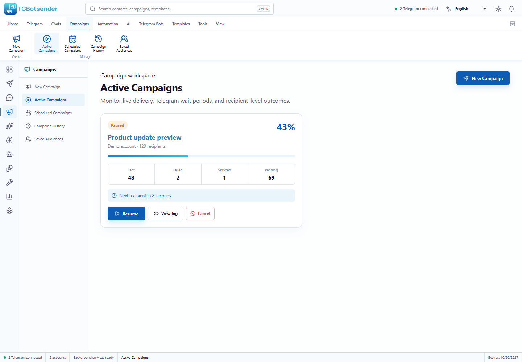Image resolution: width=522 pixels, height=362 pixels.
Task: Open the notifications bell
Action: click(511, 9)
